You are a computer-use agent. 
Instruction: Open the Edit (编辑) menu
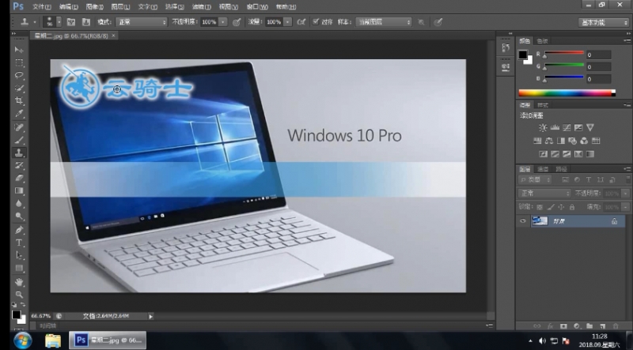pos(68,7)
